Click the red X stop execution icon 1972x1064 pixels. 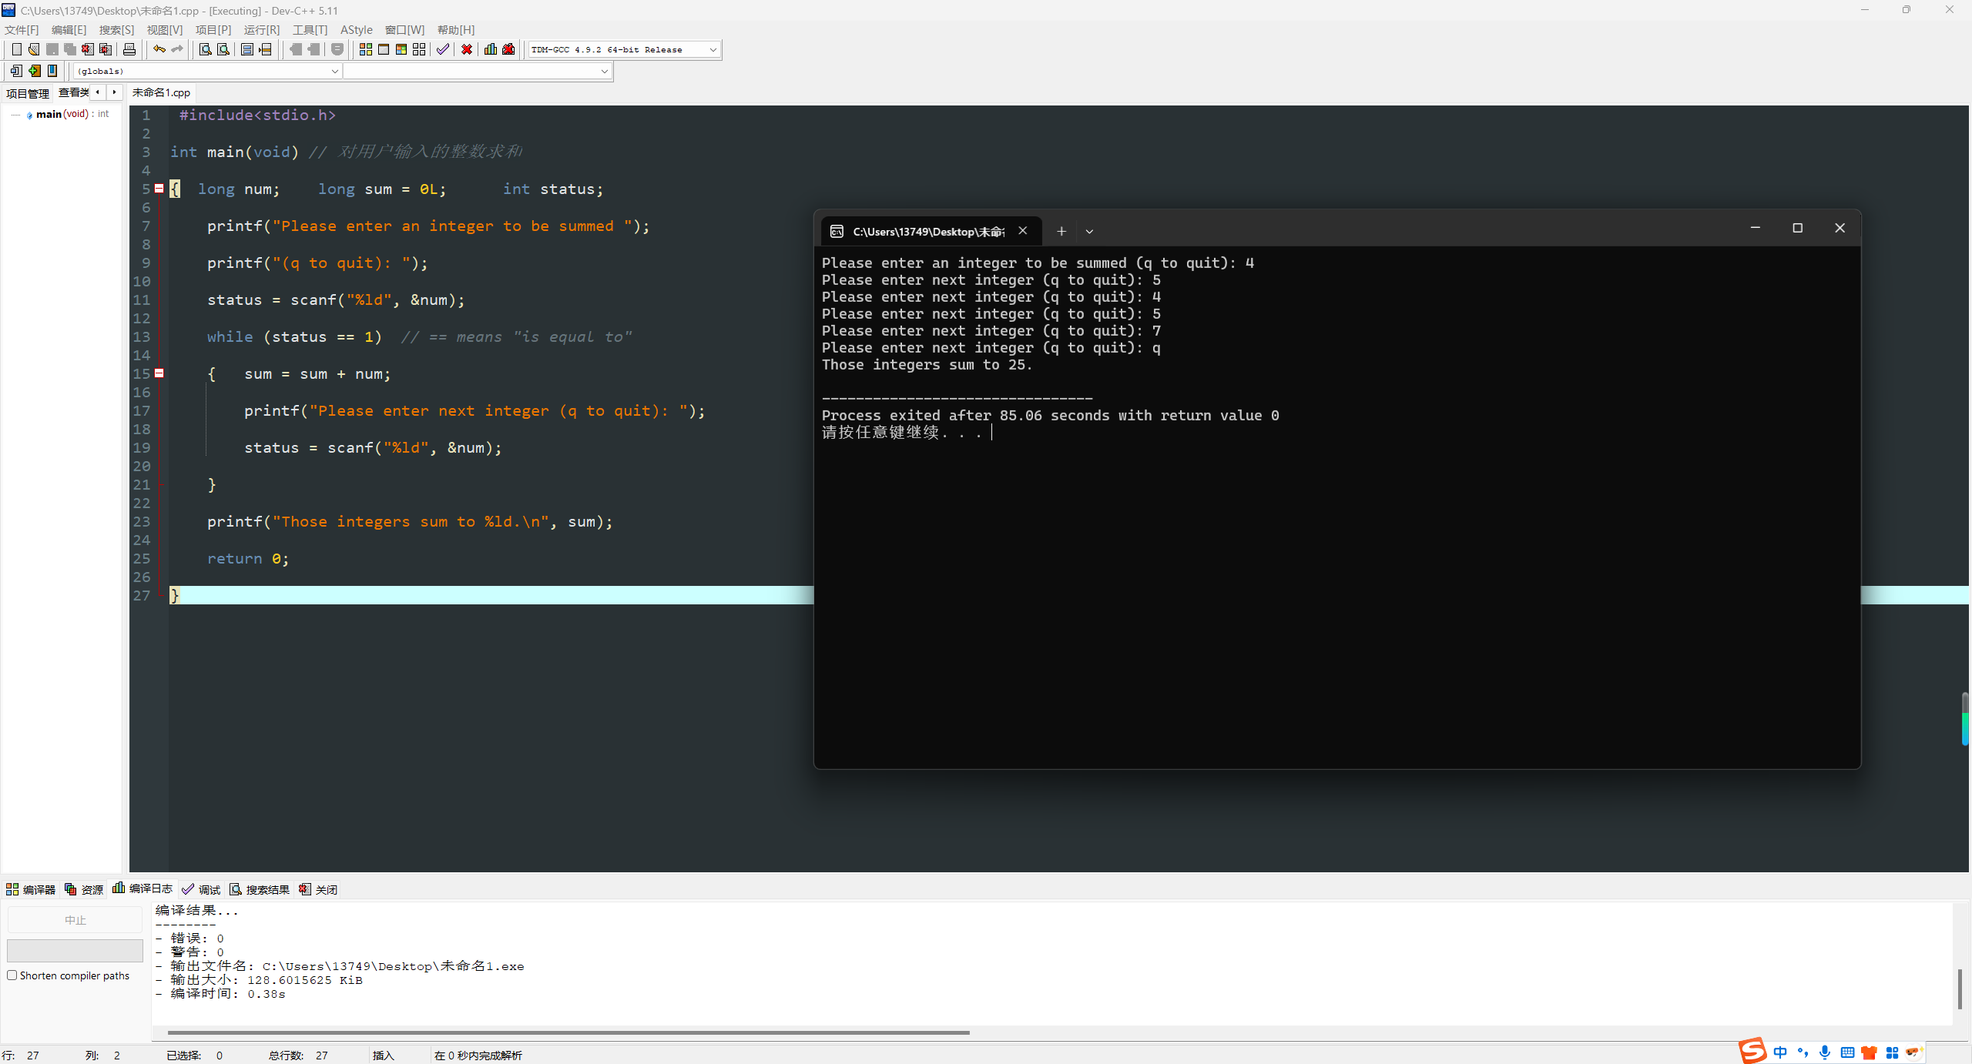[x=467, y=49]
